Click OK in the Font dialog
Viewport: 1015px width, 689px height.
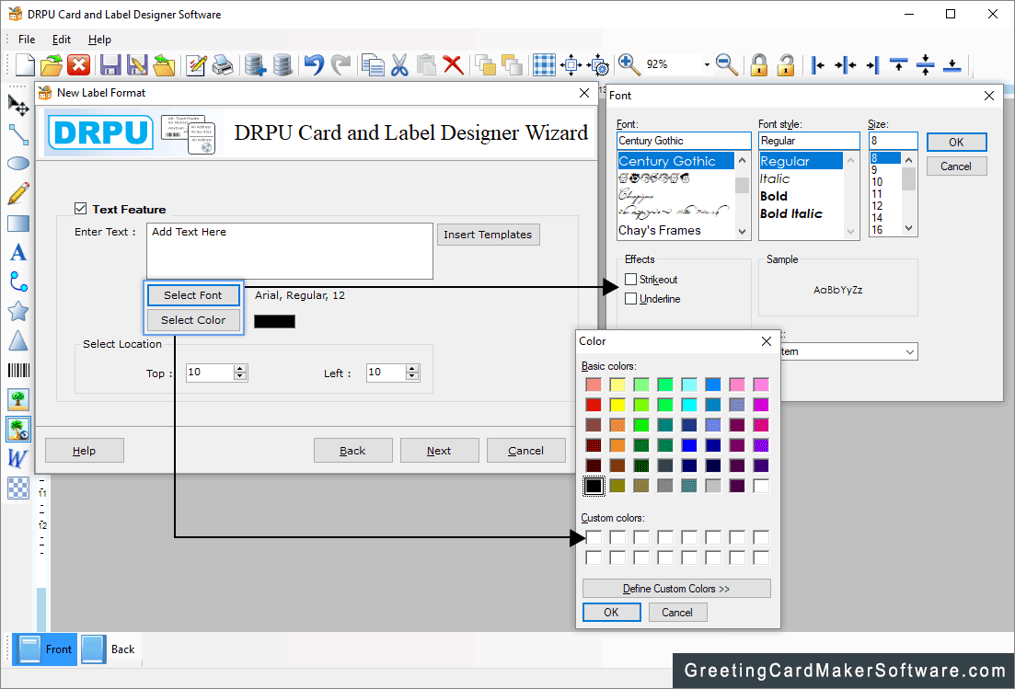(x=956, y=143)
